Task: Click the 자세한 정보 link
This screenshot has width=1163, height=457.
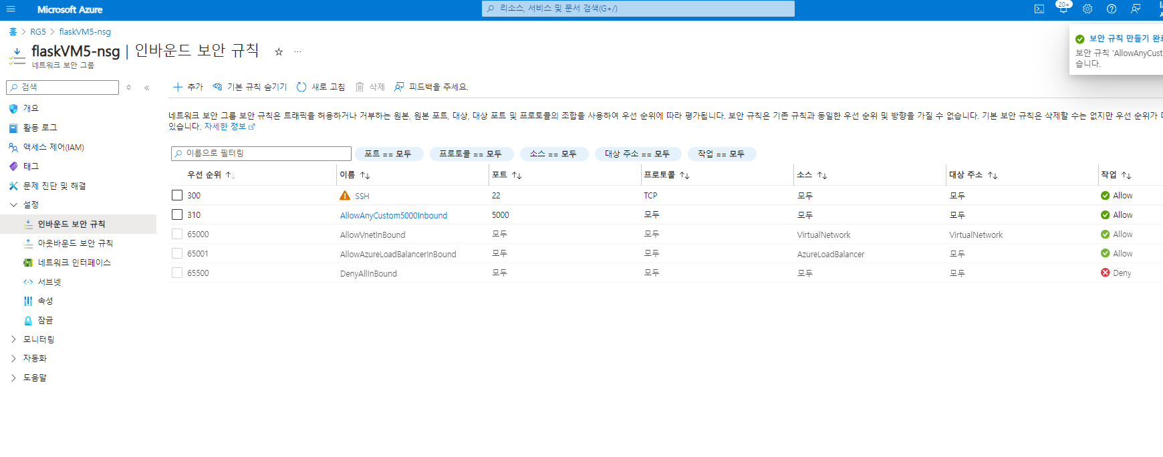Action: 229,126
